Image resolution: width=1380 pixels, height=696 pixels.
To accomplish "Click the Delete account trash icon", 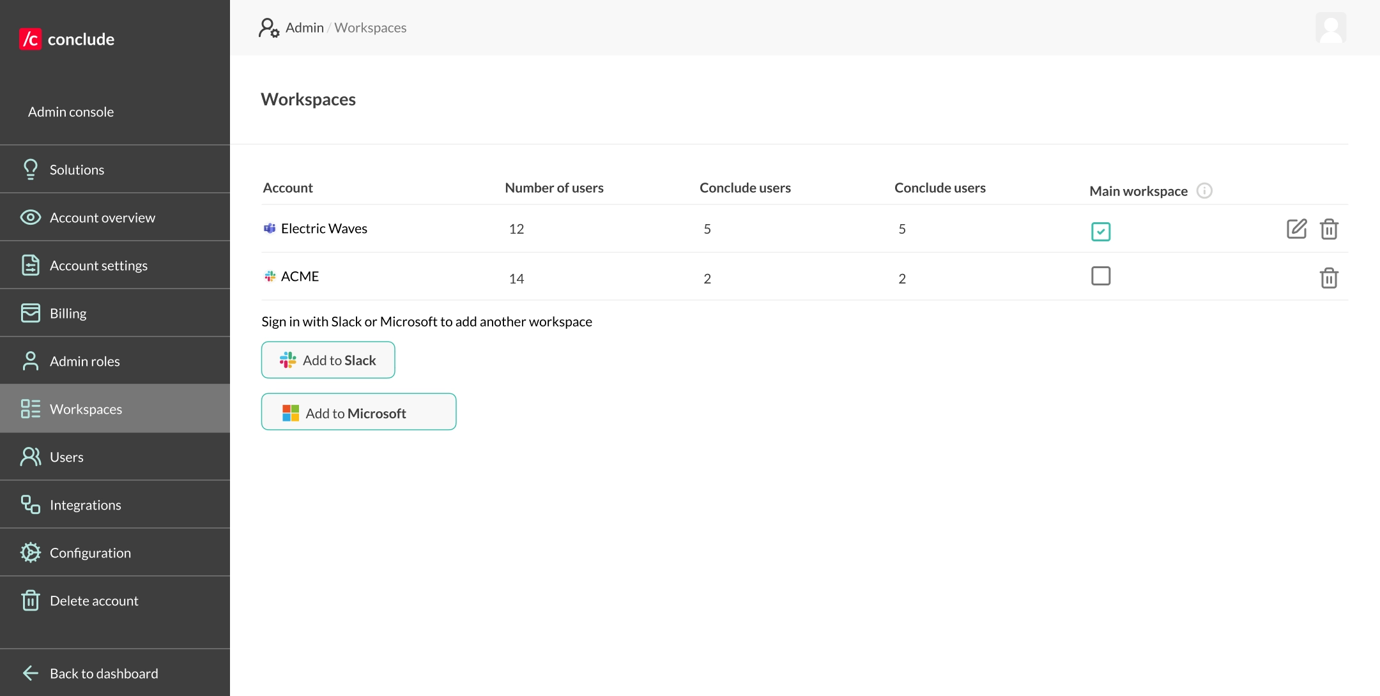I will click(30, 600).
